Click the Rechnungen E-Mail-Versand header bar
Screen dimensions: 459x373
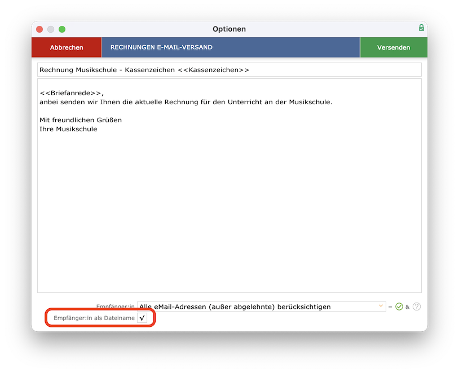click(x=230, y=47)
